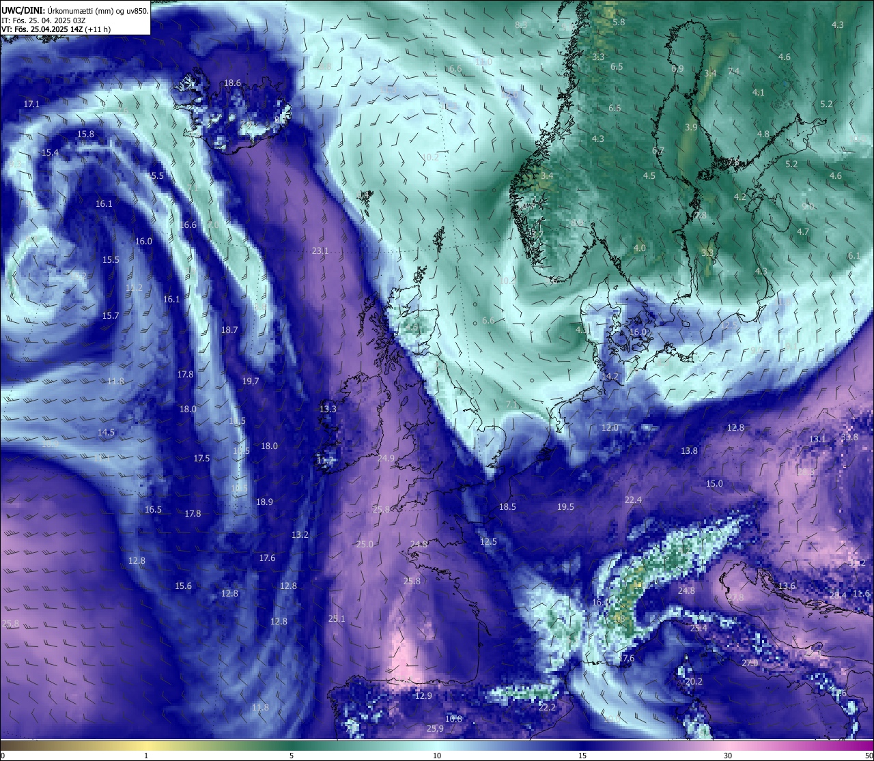Click the 22.4 value on the map
Screen dimensions: 874x761
pyautogui.click(x=633, y=500)
